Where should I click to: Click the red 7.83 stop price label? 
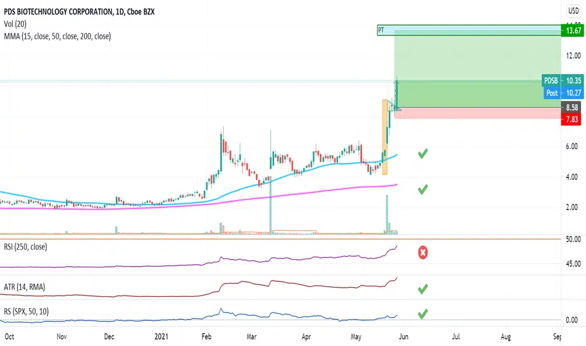point(571,120)
